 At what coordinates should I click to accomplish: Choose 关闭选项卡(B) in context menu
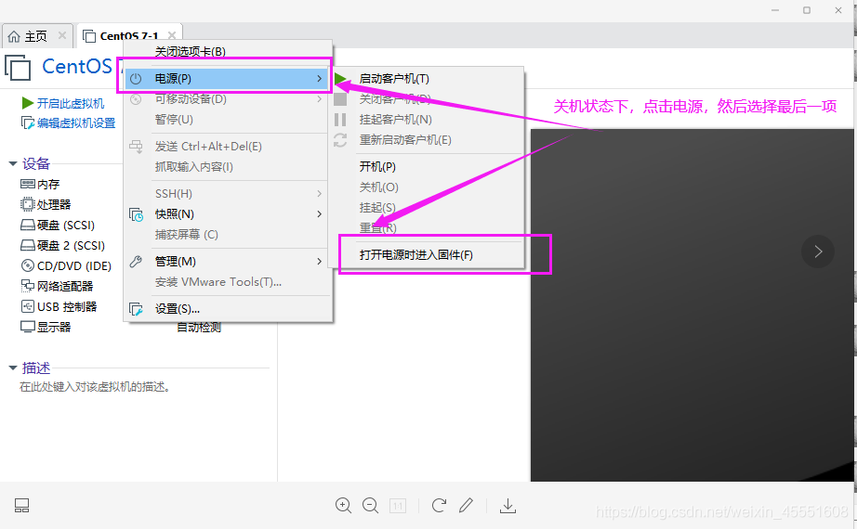pyautogui.click(x=190, y=52)
